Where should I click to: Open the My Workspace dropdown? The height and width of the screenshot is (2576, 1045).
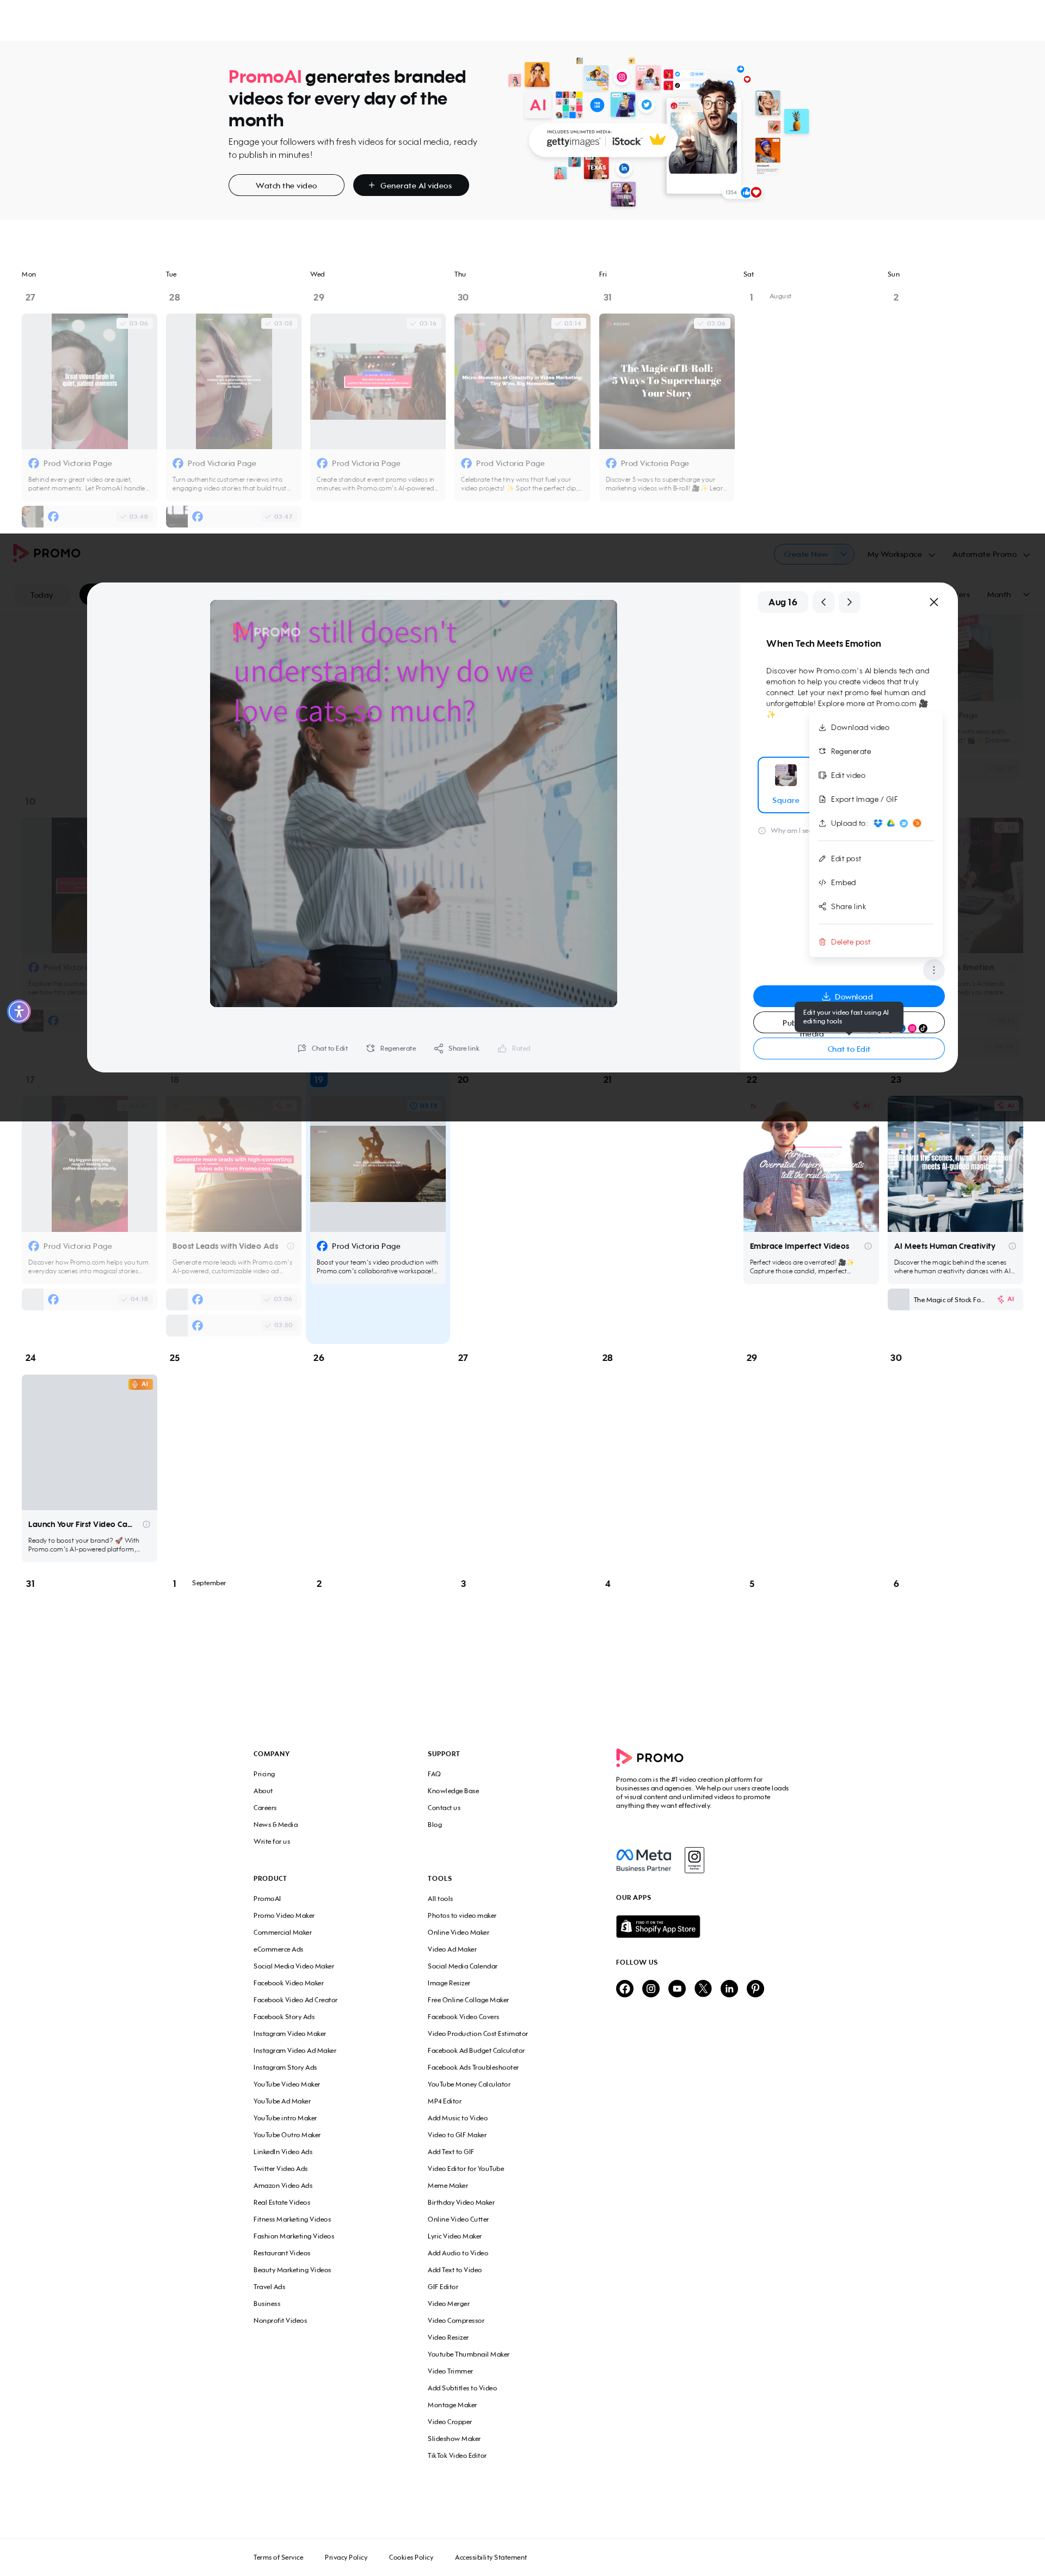point(901,554)
